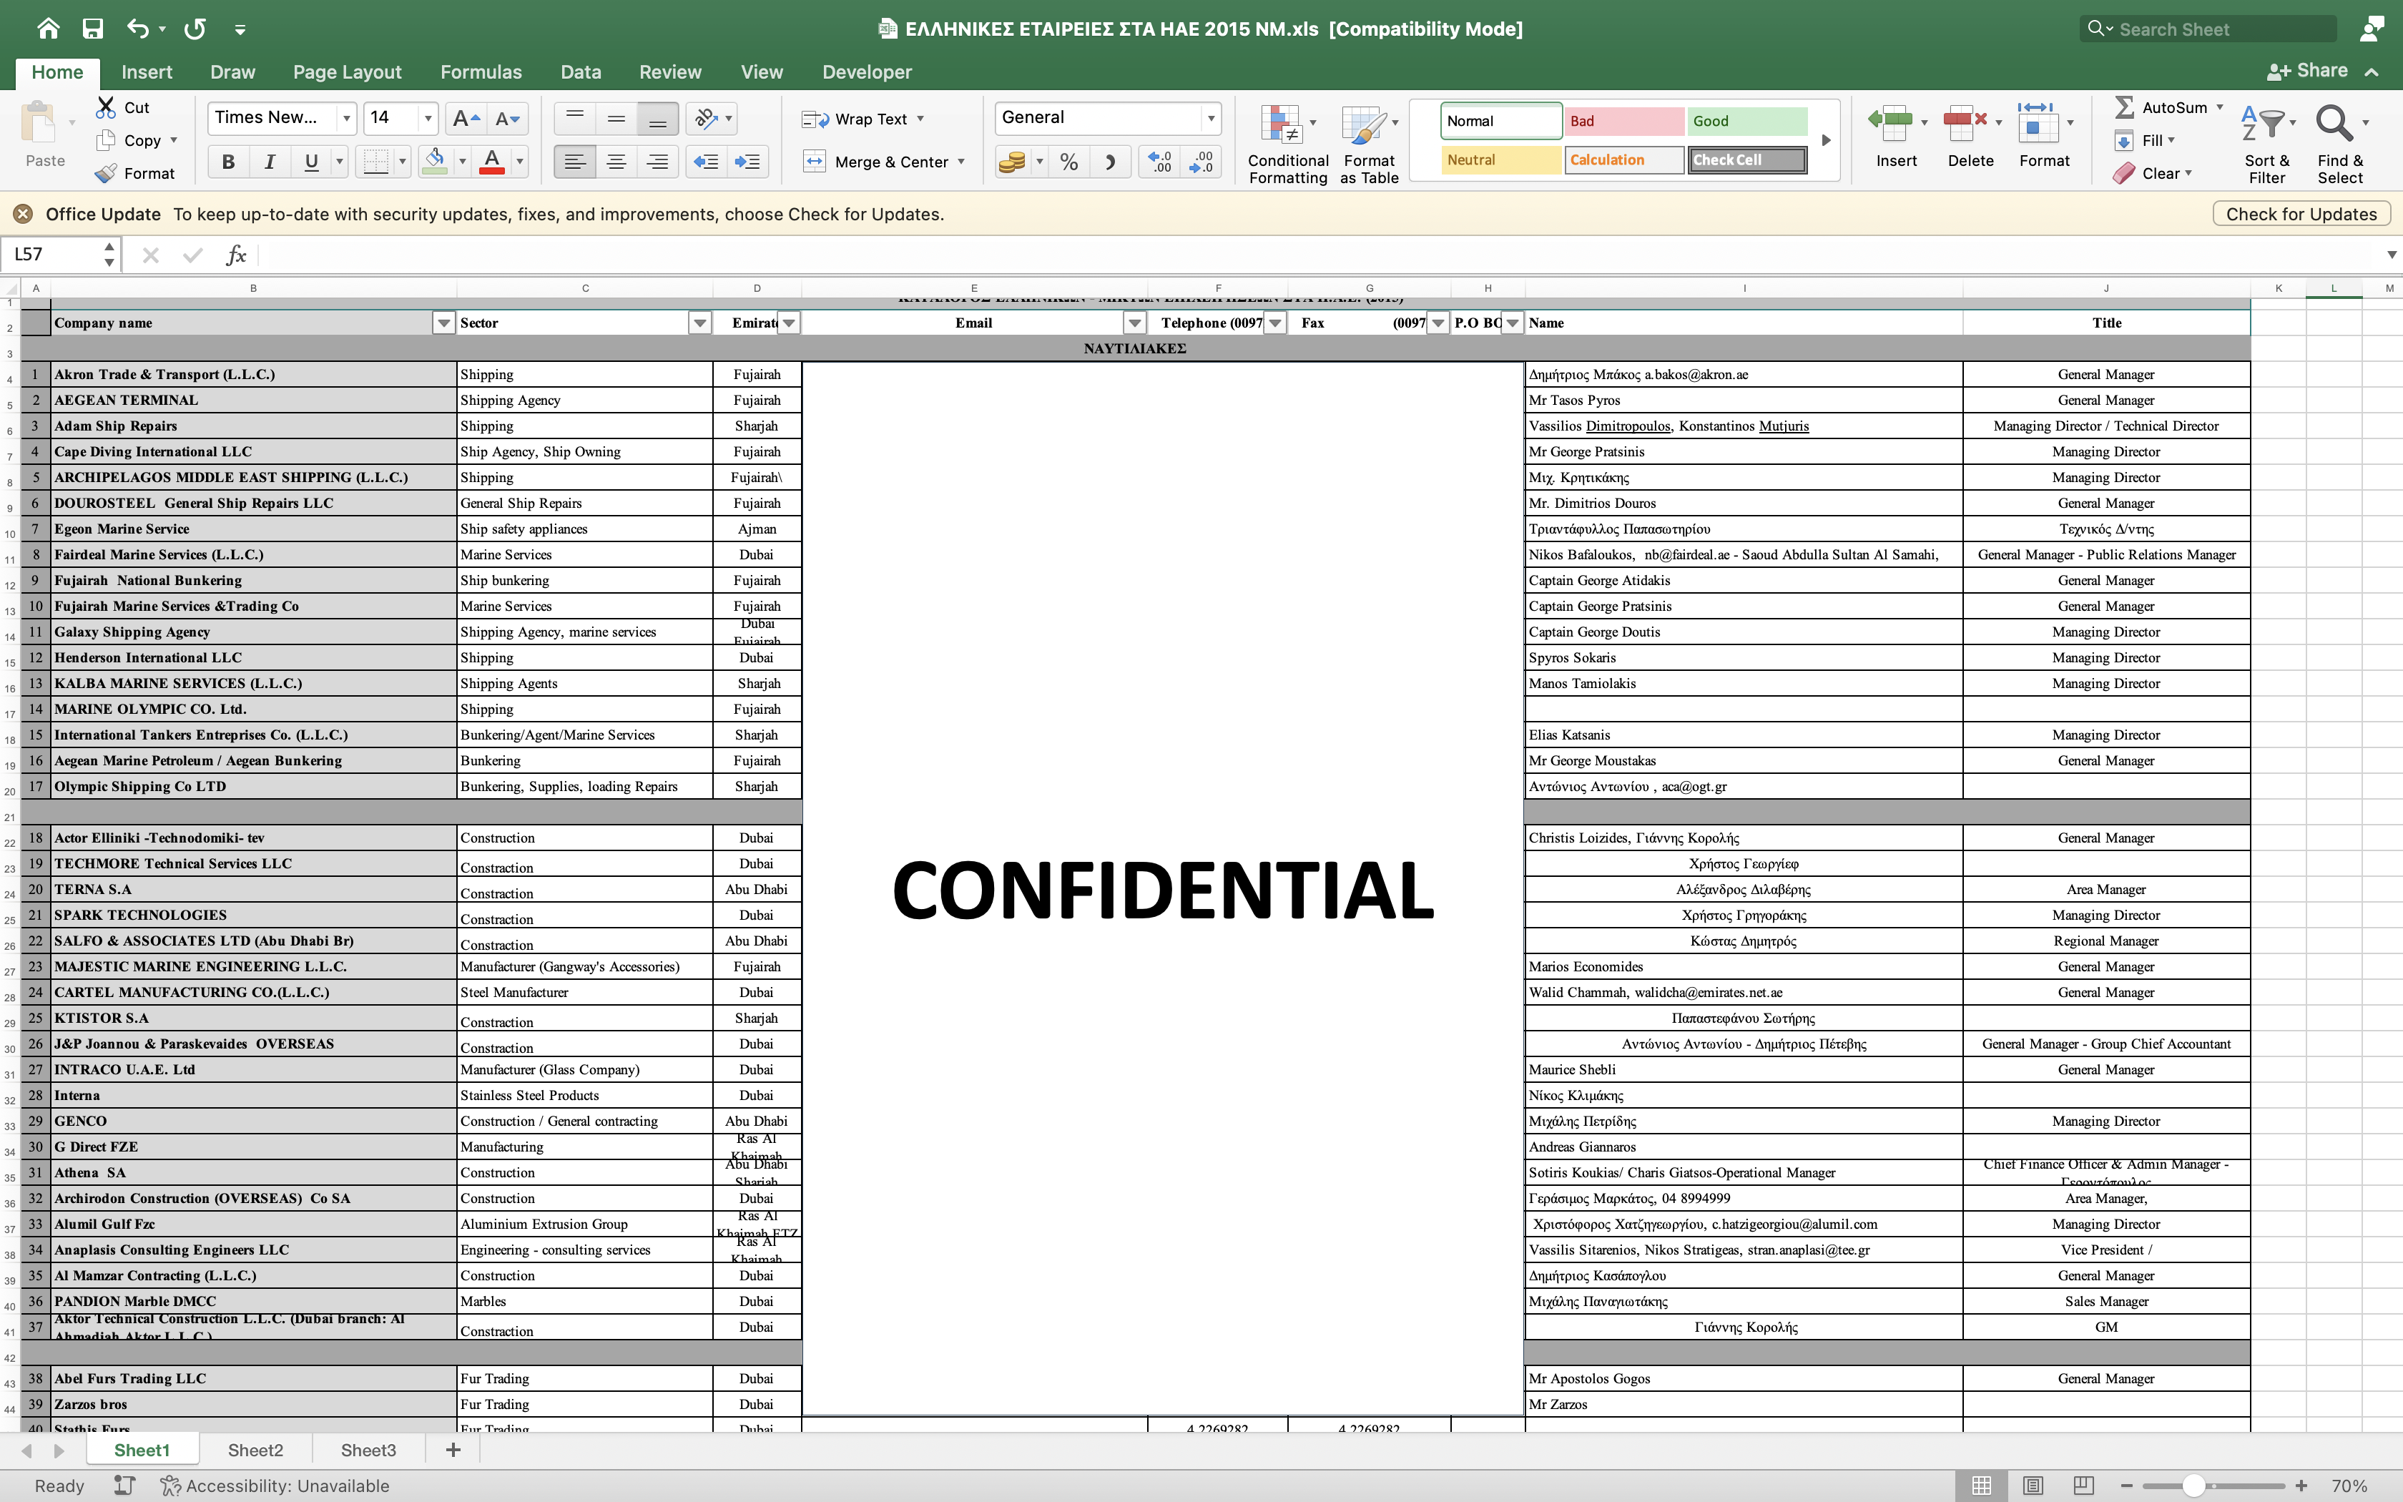Image resolution: width=2403 pixels, height=1502 pixels.
Task: Toggle Bold formatting
Action: tap(228, 162)
